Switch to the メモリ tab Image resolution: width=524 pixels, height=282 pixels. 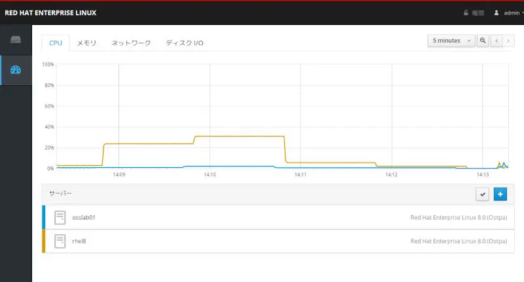click(86, 43)
